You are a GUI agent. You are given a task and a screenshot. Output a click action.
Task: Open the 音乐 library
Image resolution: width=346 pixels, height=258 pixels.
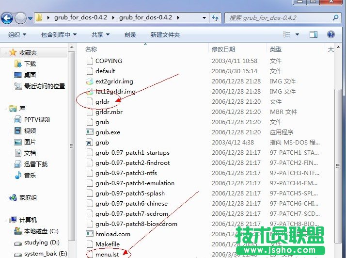click(30, 175)
